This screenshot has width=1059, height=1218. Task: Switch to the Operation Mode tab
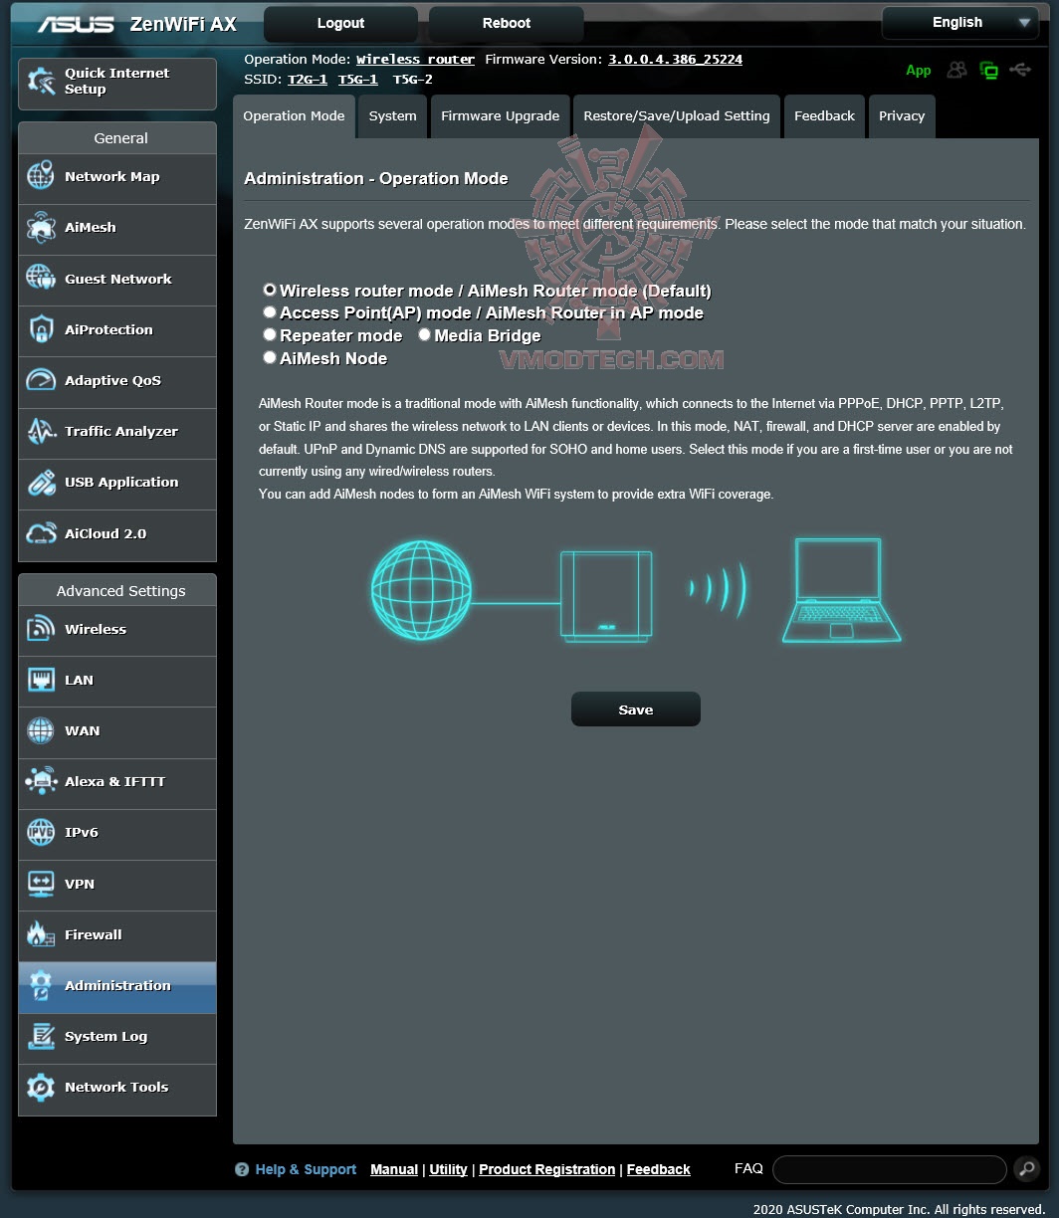pos(294,116)
